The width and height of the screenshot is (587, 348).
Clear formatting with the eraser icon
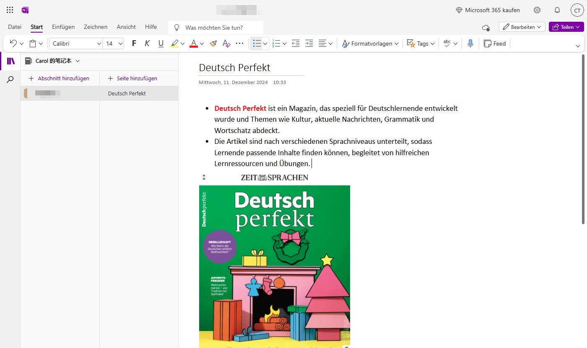pos(226,43)
